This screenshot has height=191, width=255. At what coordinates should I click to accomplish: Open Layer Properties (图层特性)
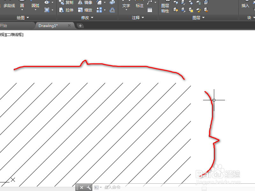pyautogui.click(x=165, y=8)
